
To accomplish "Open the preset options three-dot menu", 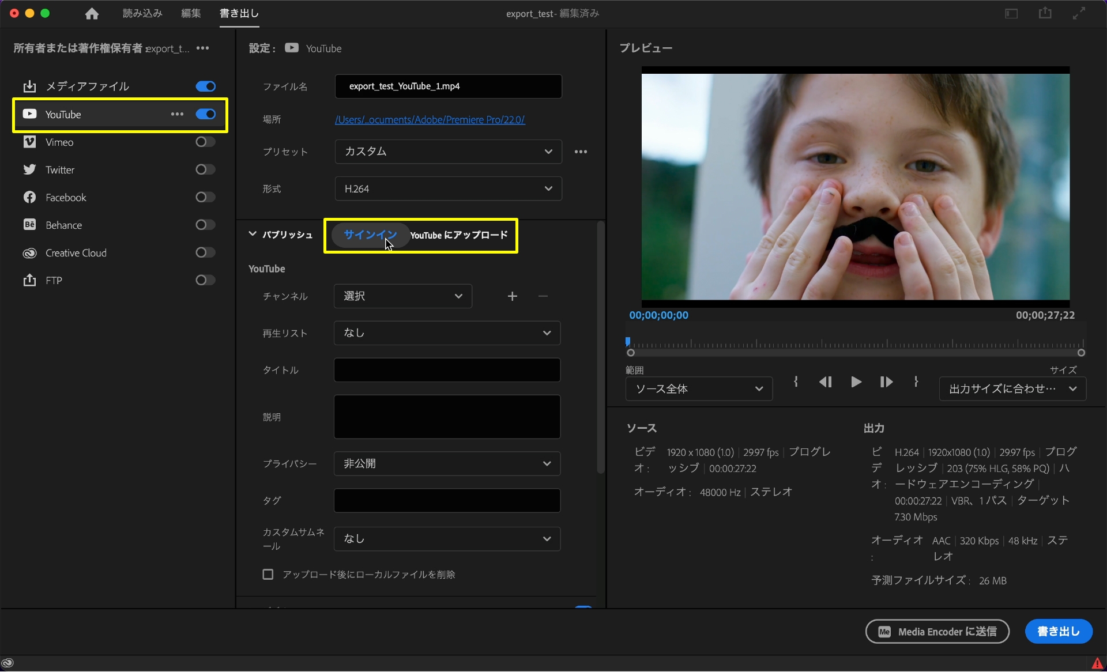I will [x=581, y=152].
